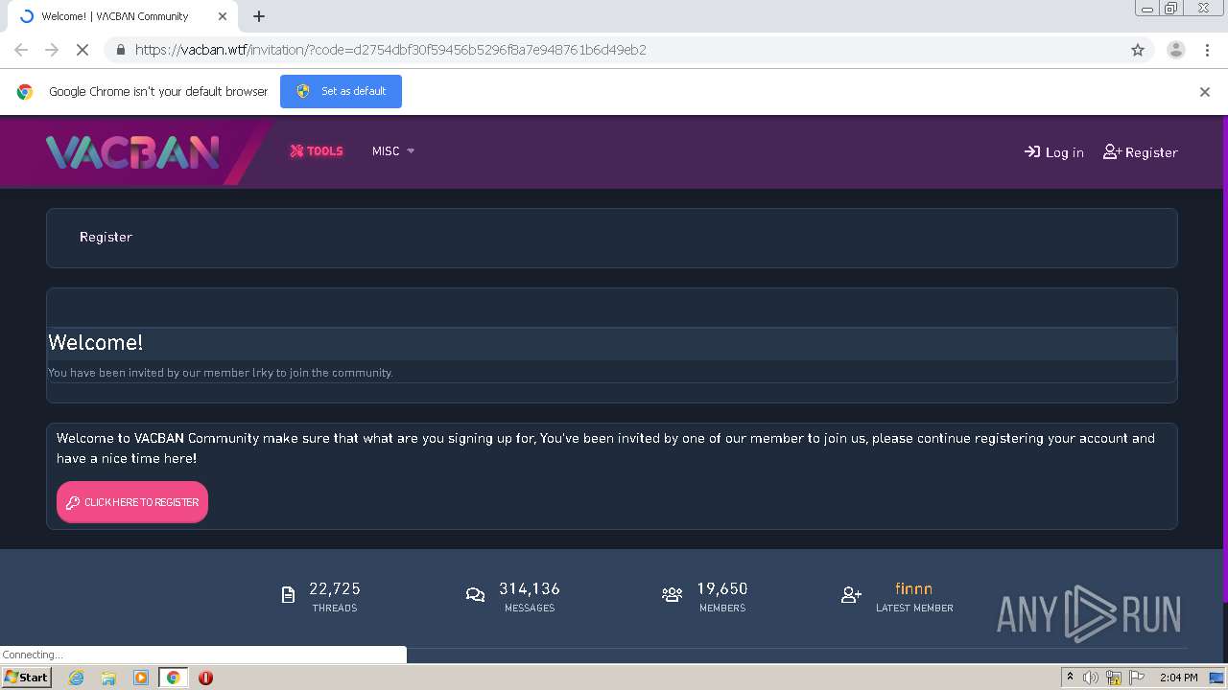The image size is (1228, 690).
Task: Open Chrome three-dot menu
Action: pyautogui.click(x=1207, y=50)
